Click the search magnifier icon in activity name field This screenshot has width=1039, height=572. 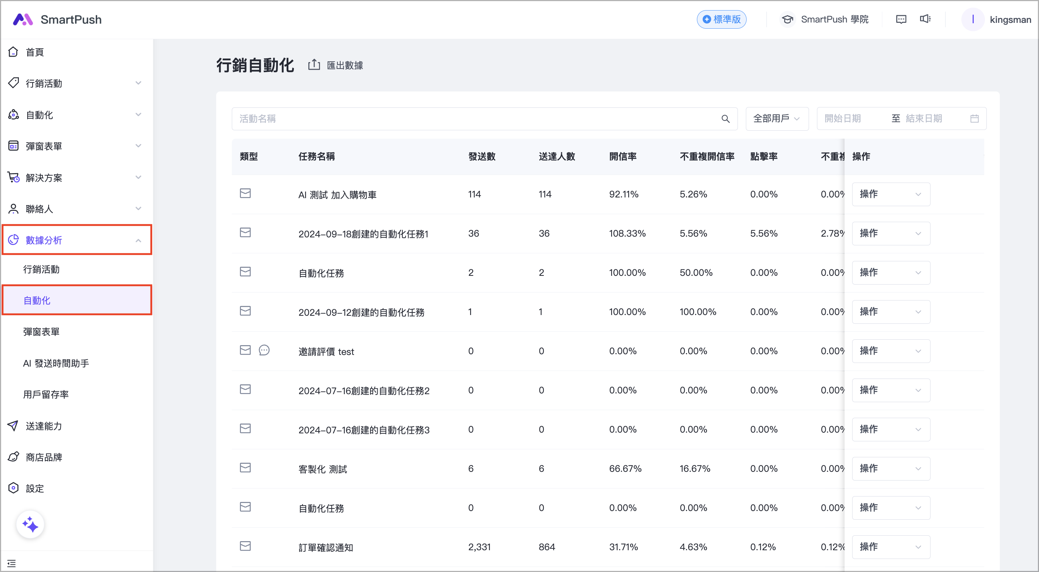pos(725,119)
